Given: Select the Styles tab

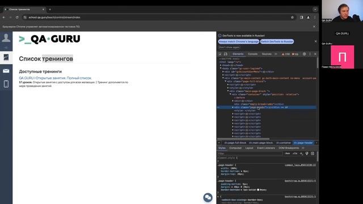Looking at the screenshot, I should (222, 148).
